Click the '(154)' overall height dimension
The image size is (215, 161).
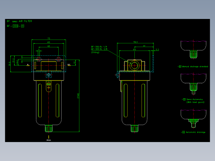(78, 96)
